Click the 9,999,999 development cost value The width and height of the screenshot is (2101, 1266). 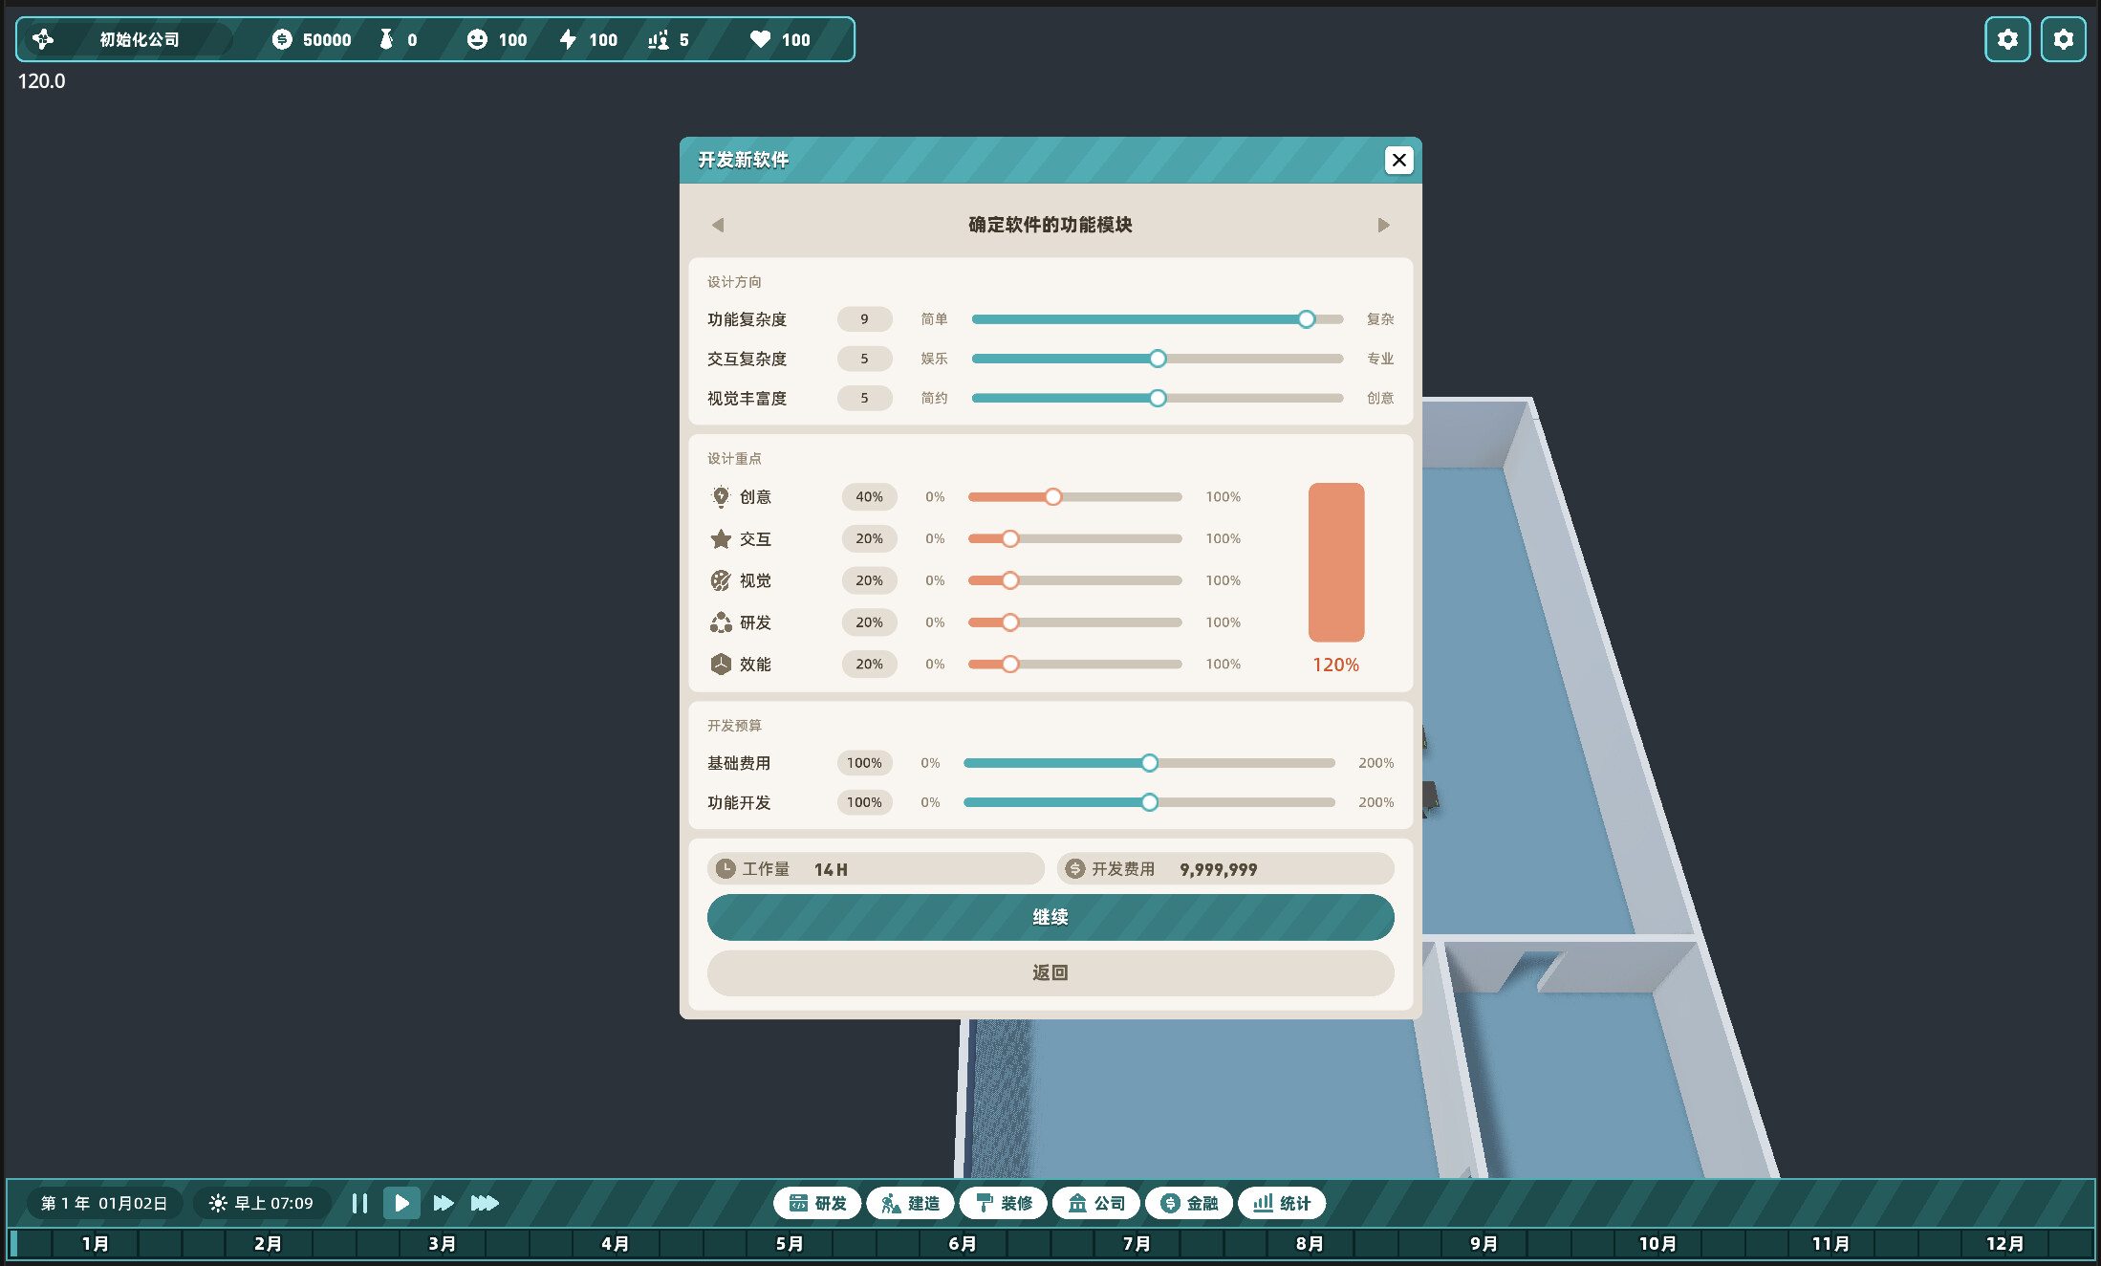click(x=1219, y=869)
